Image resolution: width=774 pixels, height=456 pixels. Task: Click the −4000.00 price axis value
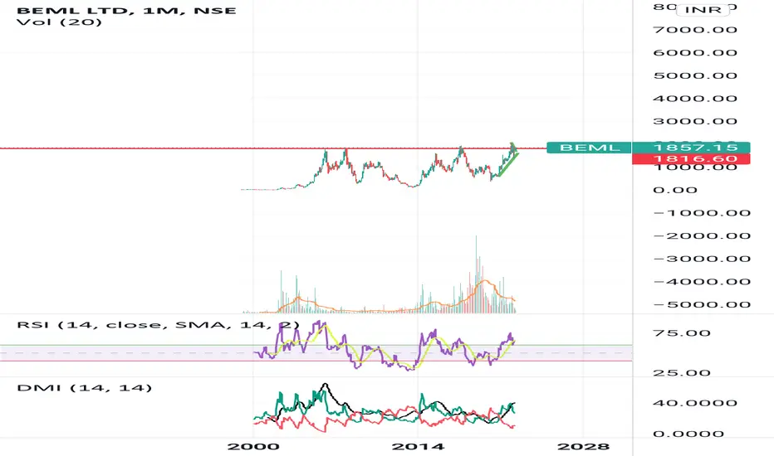(x=702, y=282)
